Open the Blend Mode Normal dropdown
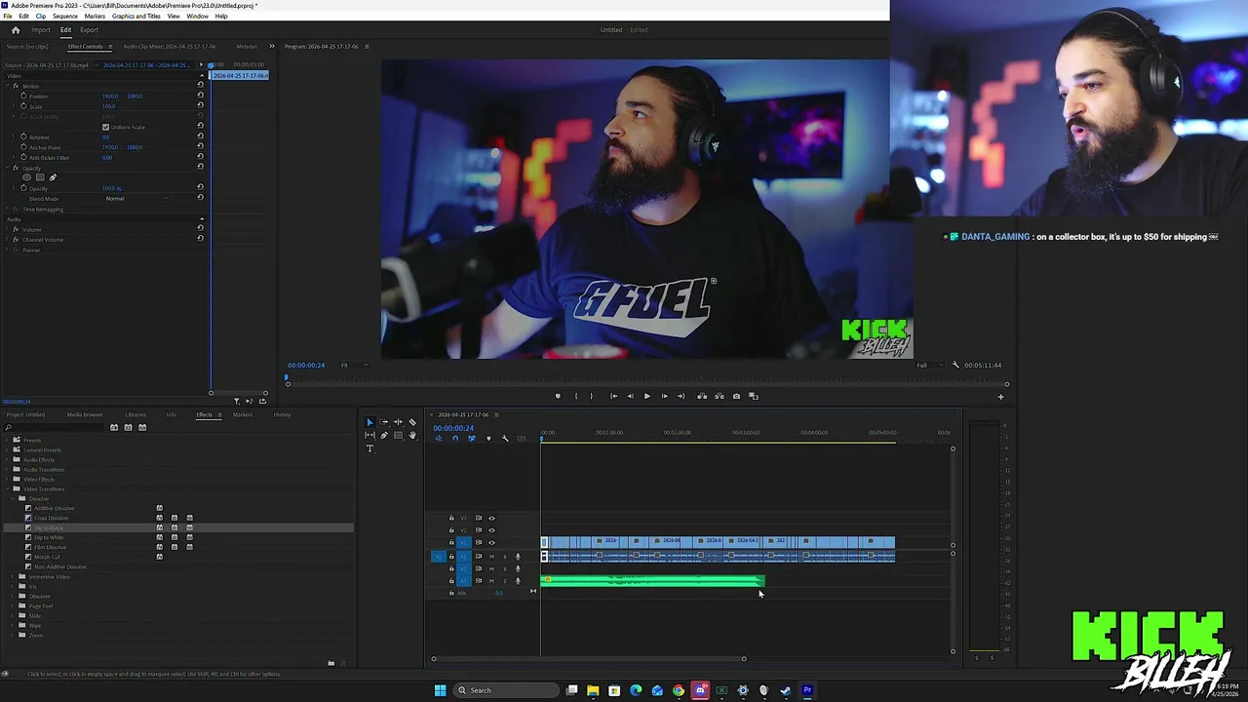The height and width of the screenshot is (702, 1248). [x=136, y=198]
